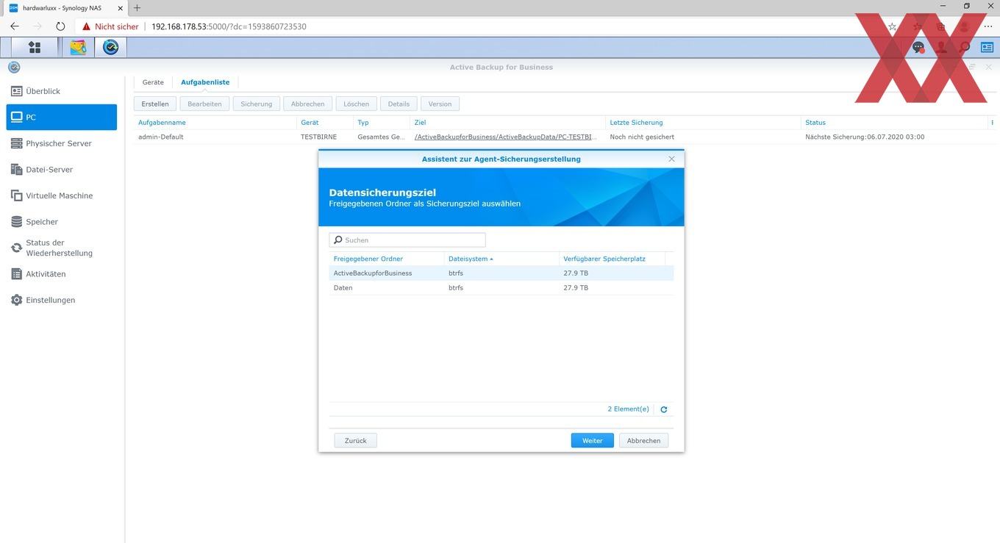1000x543 pixels.
Task: Reload the browser page
Action: click(x=60, y=26)
